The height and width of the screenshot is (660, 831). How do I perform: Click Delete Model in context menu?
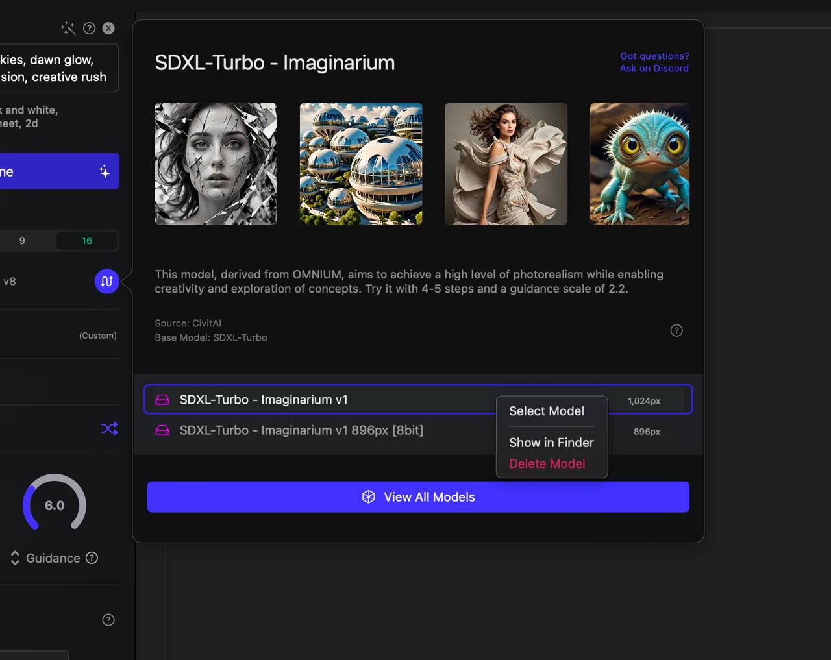coord(547,464)
